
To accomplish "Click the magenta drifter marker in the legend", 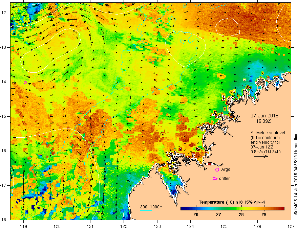I will click(x=215, y=179).
